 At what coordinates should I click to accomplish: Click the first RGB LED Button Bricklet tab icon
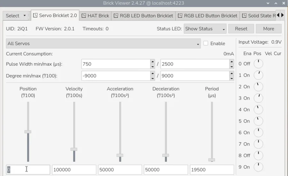(116, 16)
